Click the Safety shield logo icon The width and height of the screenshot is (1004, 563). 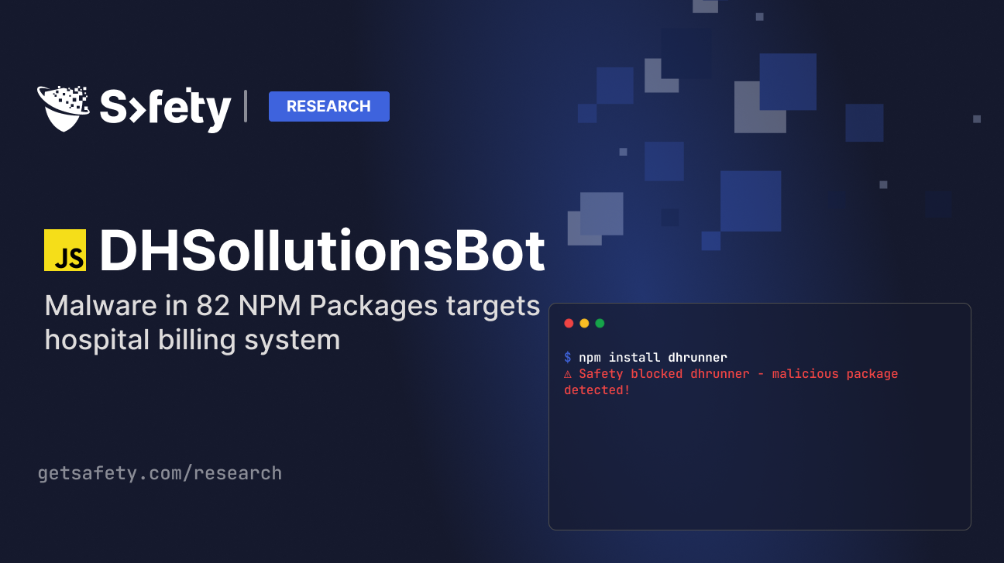[x=63, y=108]
